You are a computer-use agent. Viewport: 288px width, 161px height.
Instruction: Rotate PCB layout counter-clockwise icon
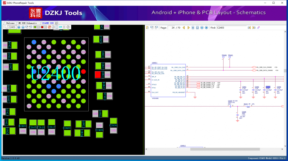tap(31, 27)
